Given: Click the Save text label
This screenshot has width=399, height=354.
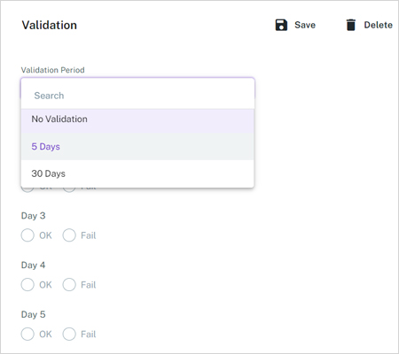Looking at the screenshot, I should pos(305,25).
